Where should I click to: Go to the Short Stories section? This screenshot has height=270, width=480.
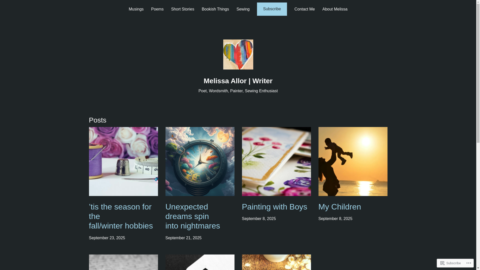tap(182, 9)
